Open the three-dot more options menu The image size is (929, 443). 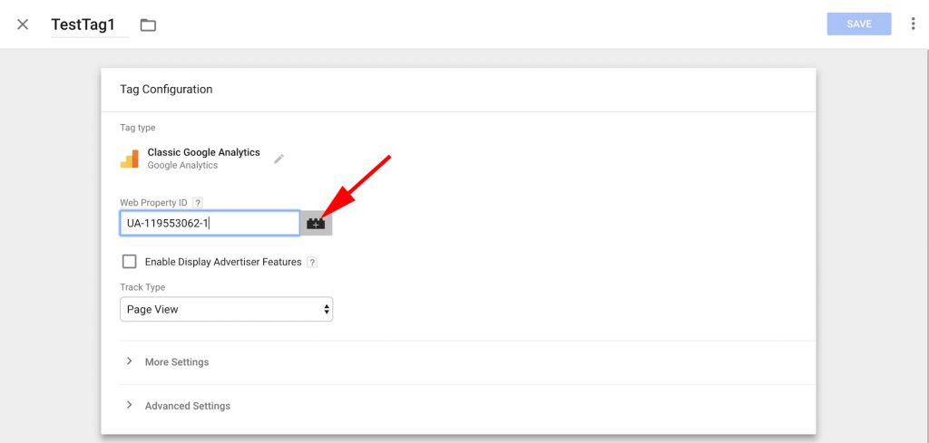913,24
